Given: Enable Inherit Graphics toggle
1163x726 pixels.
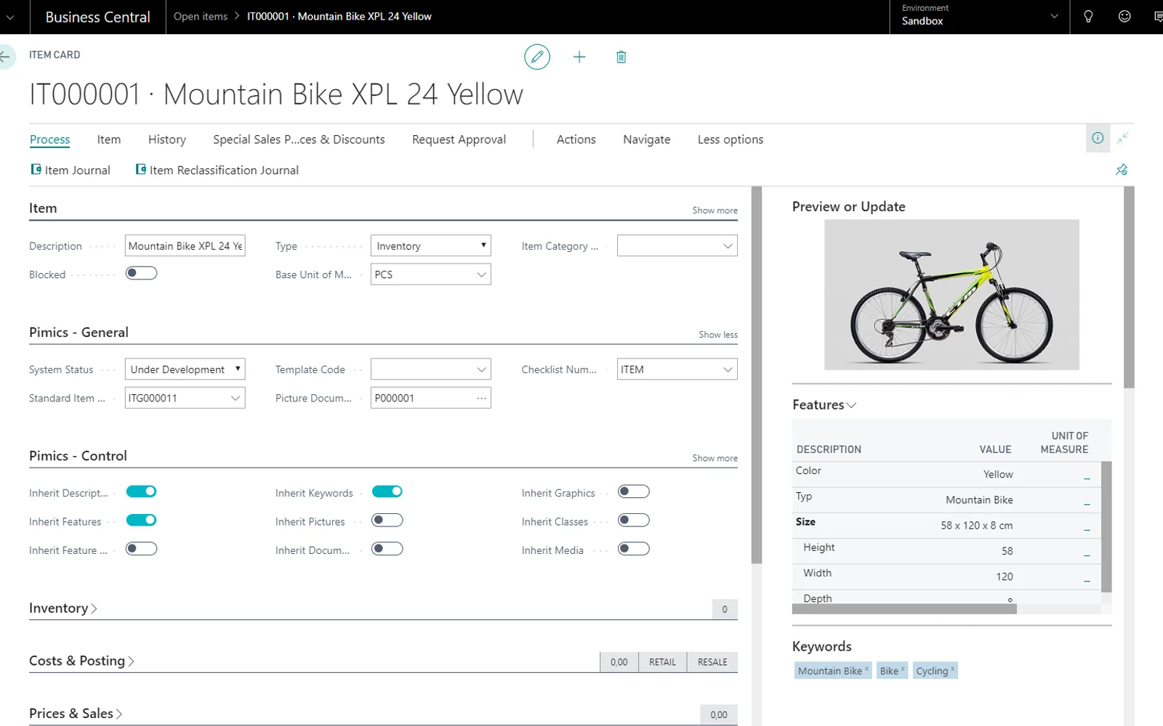Looking at the screenshot, I should coord(633,492).
